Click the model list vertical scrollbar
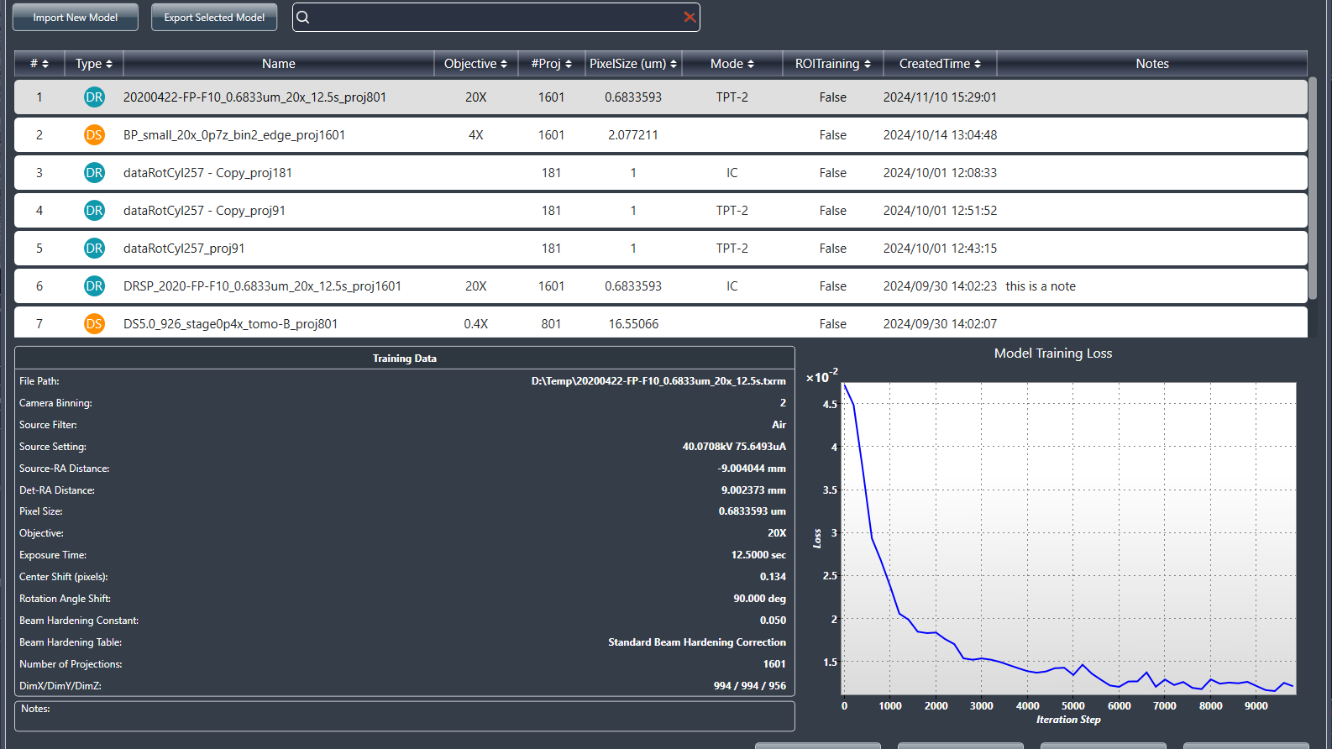 click(1313, 189)
